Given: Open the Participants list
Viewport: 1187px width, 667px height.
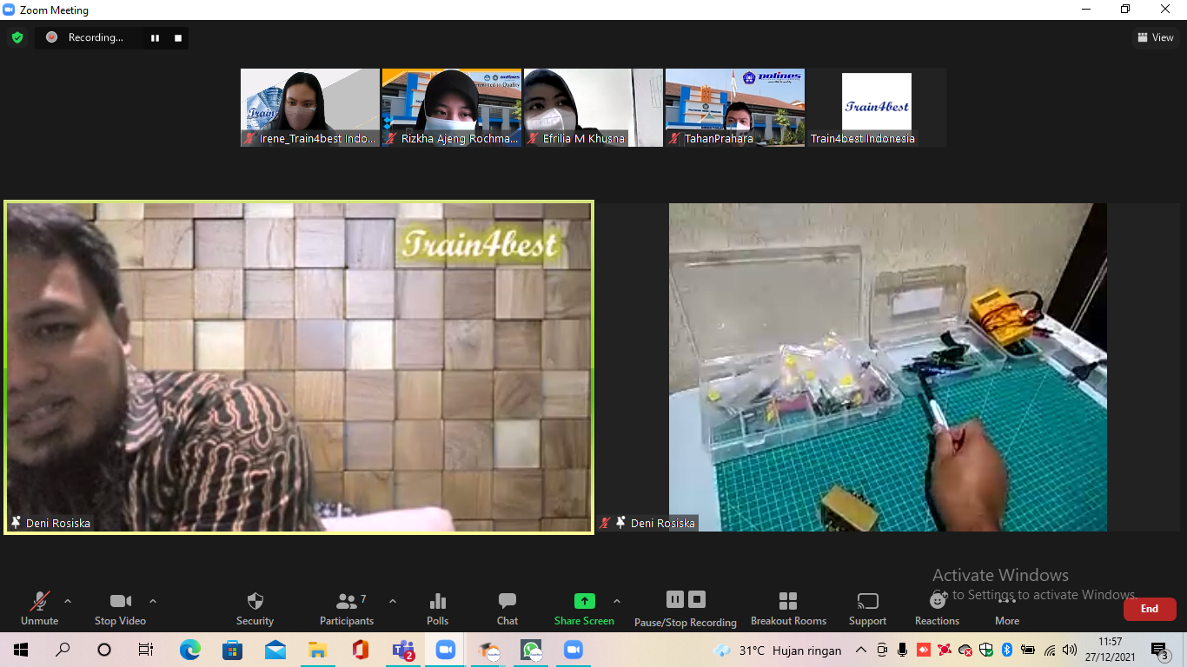Looking at the screenshot, I should pyautogui.click(x=347, y=602).
